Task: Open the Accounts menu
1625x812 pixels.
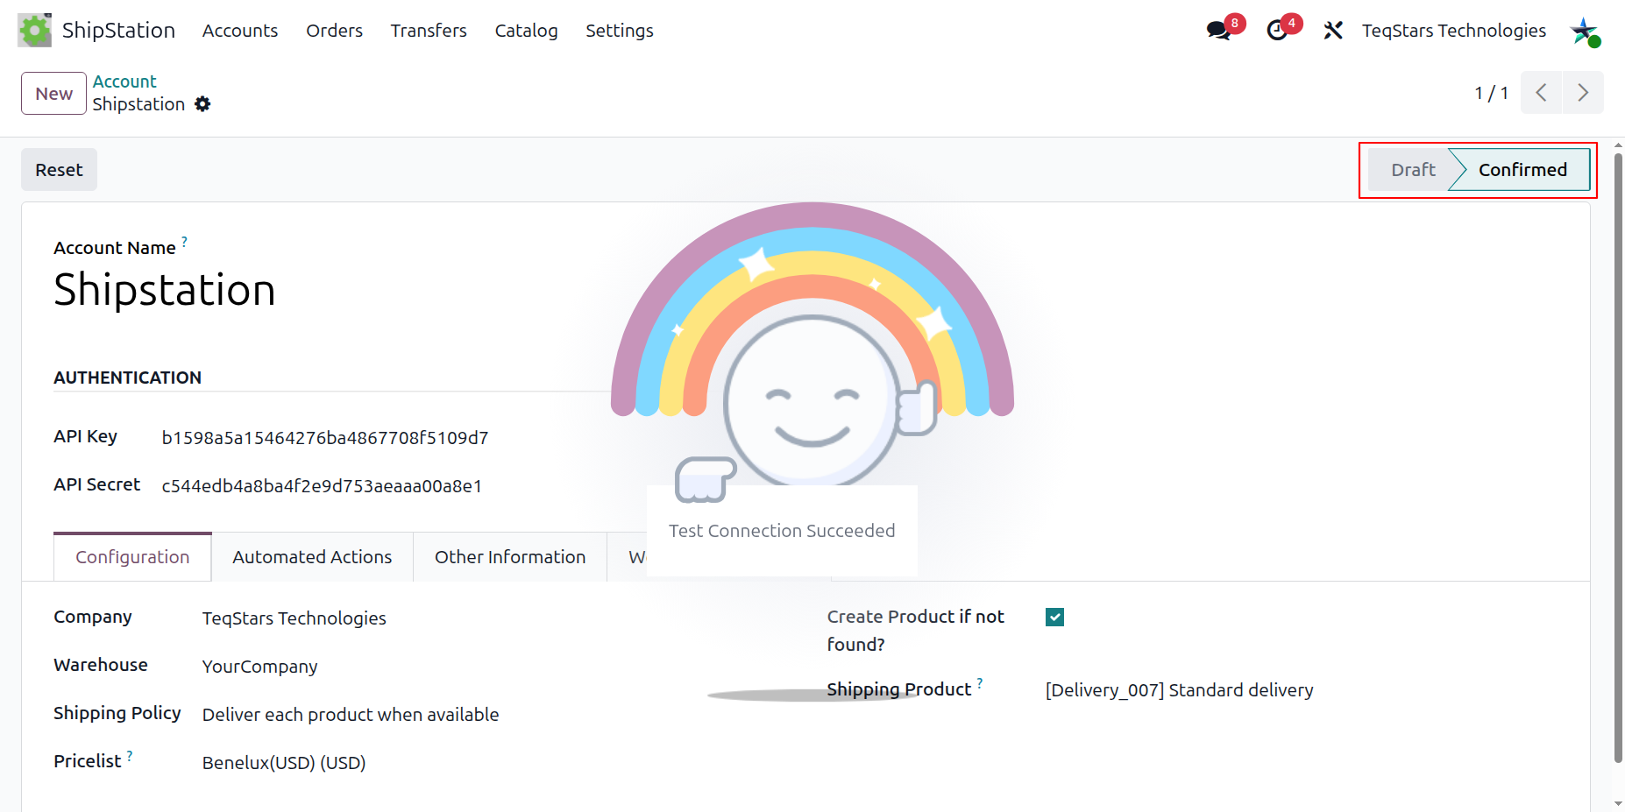Action: coord(240,31)
